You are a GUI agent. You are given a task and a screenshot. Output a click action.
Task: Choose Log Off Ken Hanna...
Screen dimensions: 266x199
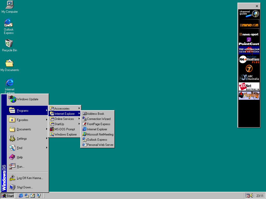27,178
